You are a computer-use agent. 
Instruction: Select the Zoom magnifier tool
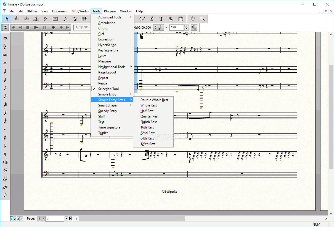(x=203, y=19)
